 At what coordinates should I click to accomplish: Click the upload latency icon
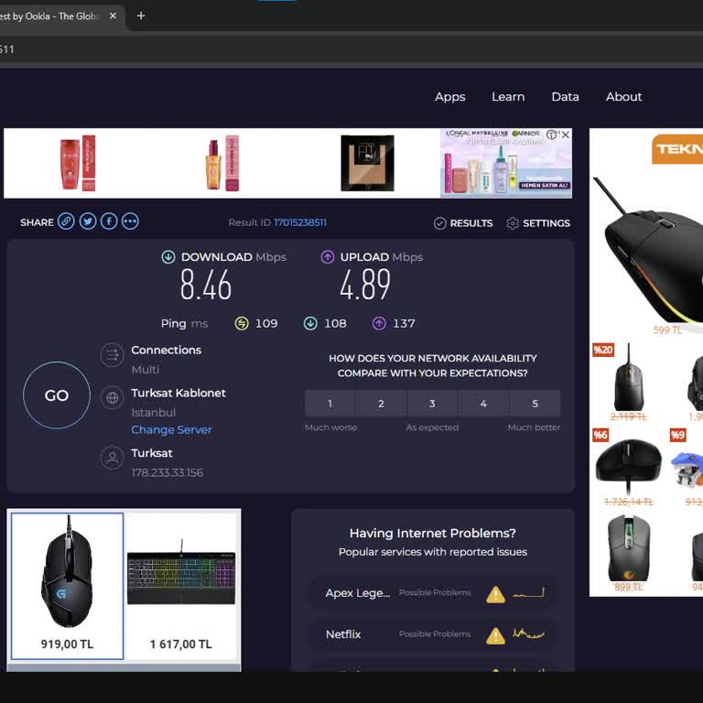pos(379,323)
